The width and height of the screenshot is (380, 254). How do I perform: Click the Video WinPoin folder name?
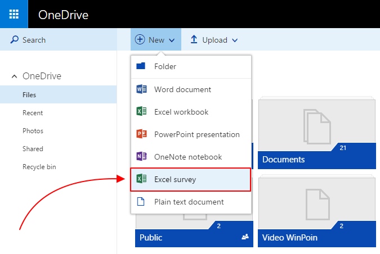(x=289, y=238)
